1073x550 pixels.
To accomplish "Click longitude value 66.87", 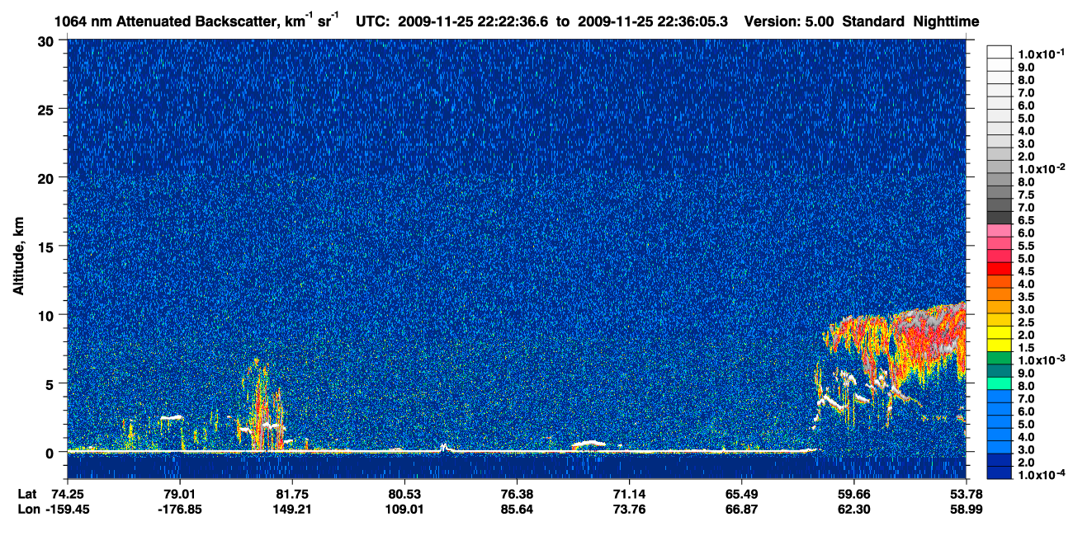I will pos(741,510).
